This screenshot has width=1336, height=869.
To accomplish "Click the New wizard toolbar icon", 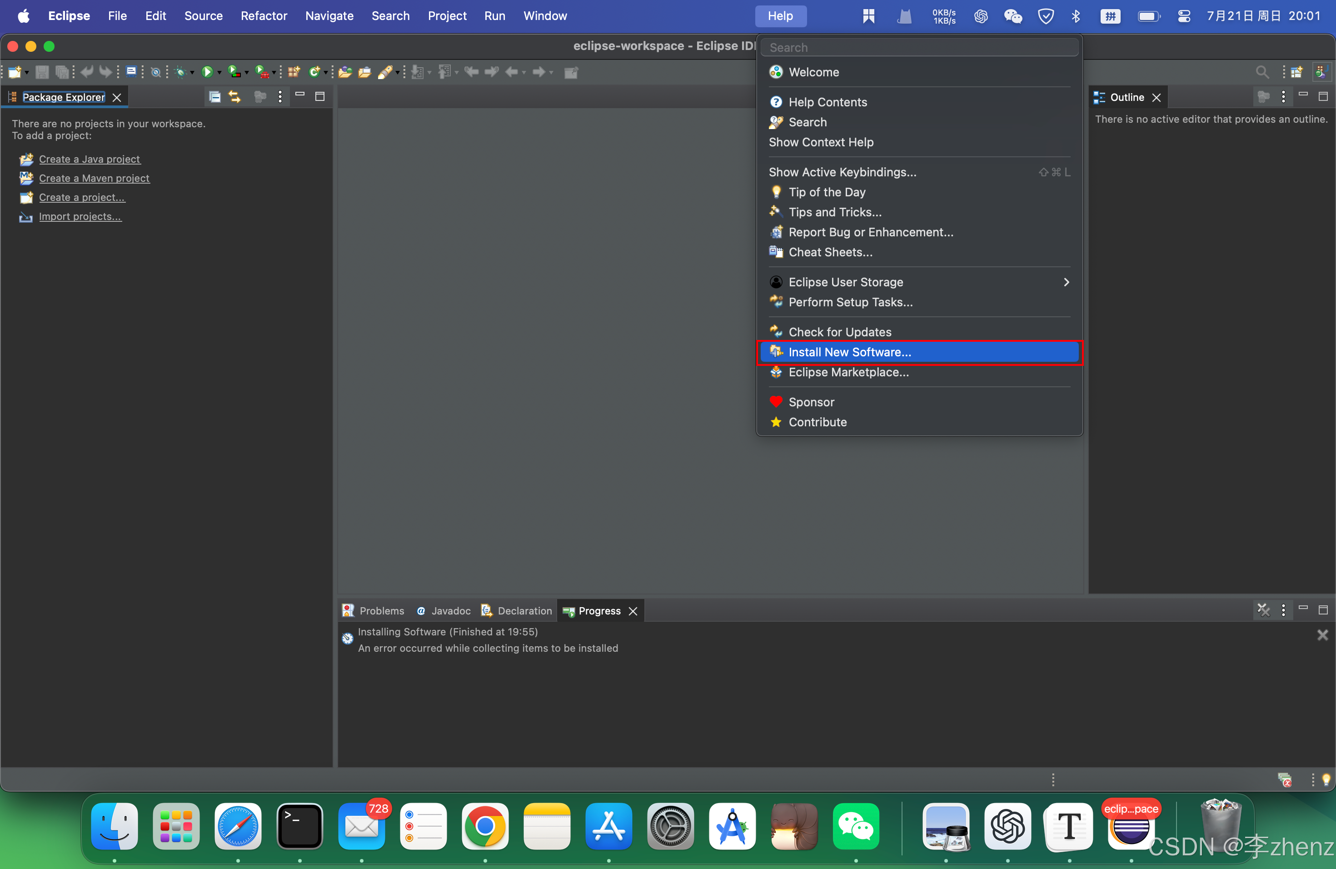I will [x=15, y=72].
